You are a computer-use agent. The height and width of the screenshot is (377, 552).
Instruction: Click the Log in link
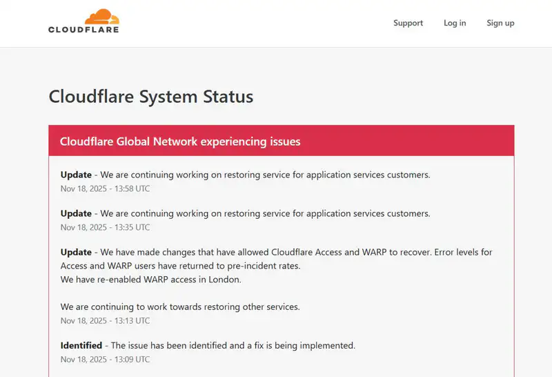(x=455, y=23)
